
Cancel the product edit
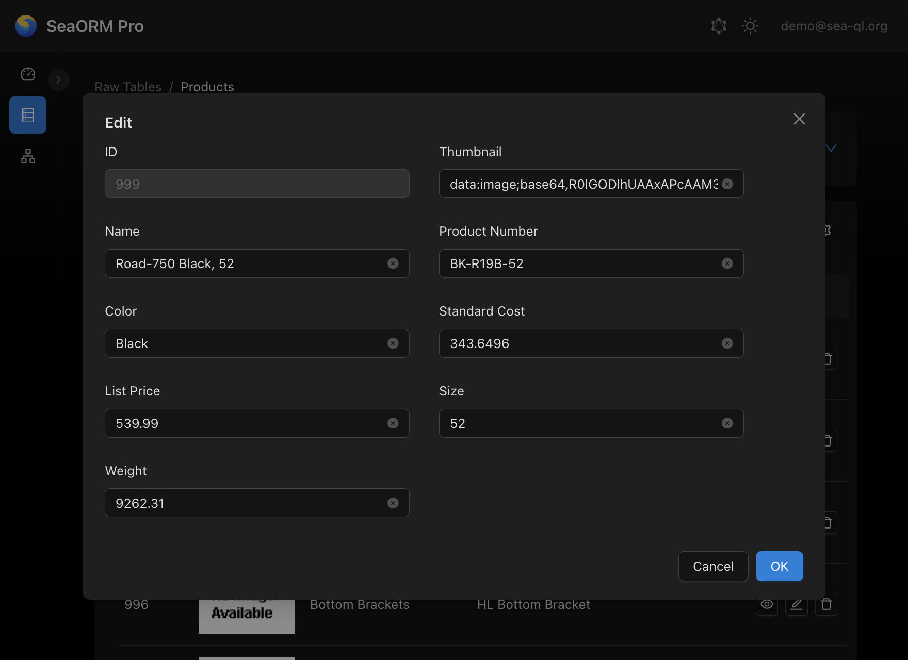pos(713,566)
